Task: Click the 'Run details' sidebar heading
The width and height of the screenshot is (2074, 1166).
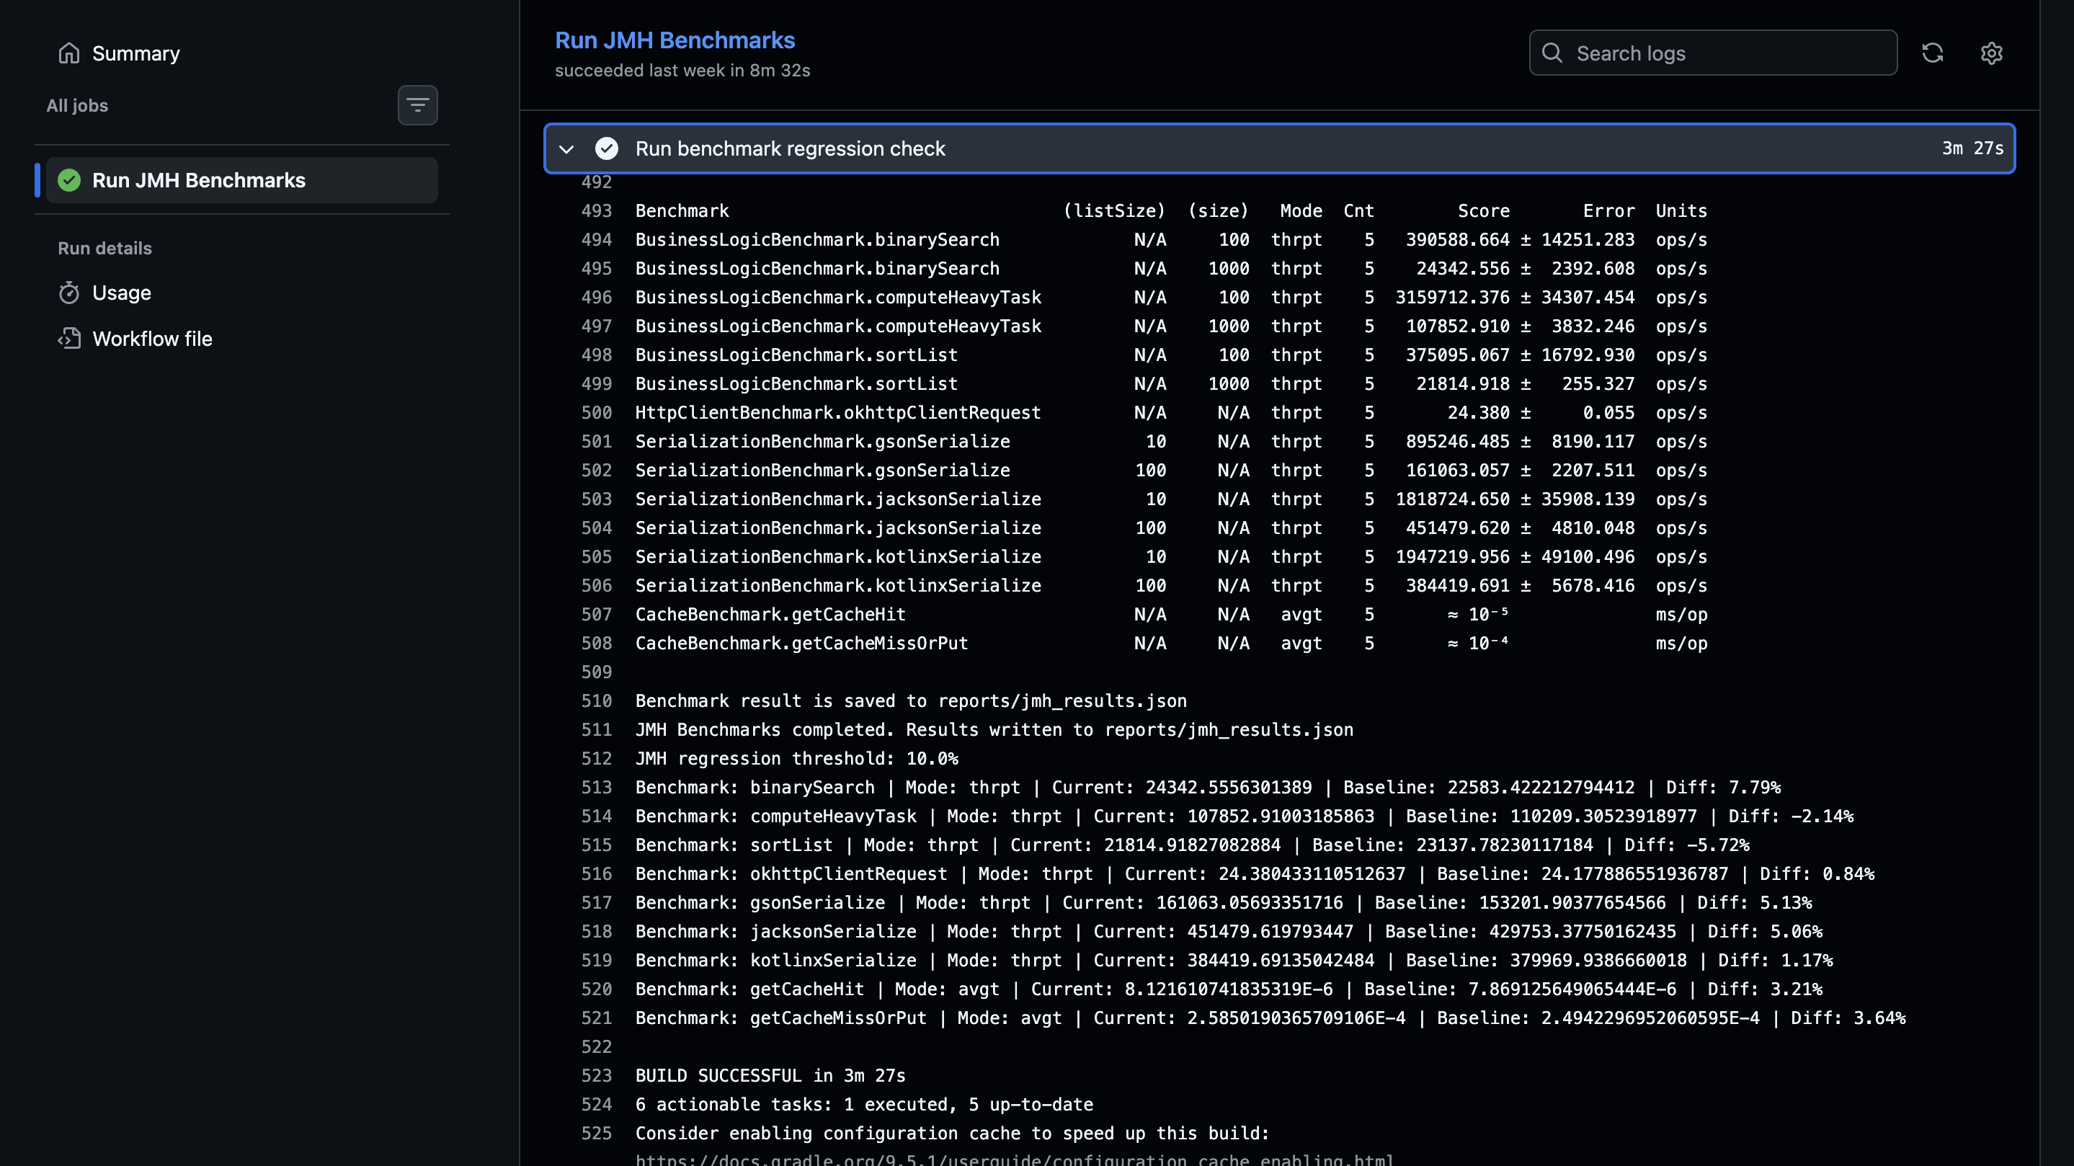Action: pos(104,248)
